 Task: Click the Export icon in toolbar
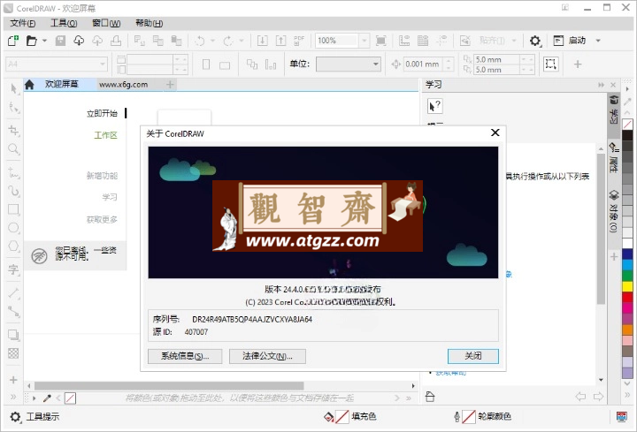281,41
